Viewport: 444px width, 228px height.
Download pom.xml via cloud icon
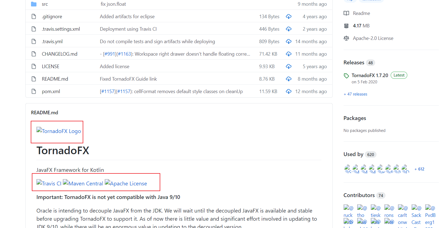point(289,91)
